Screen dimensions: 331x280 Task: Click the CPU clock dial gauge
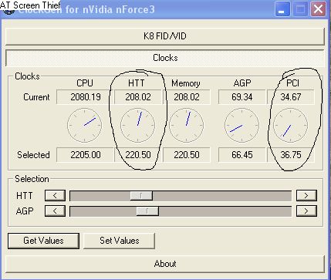tap(85, 125)
